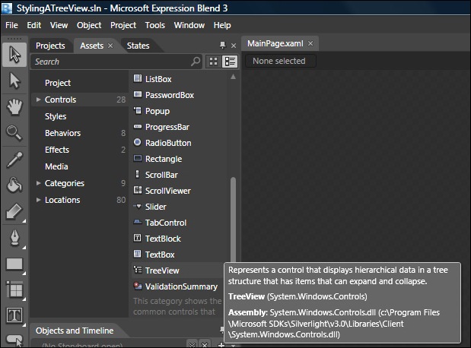Select the Styles category
This screenshot has height=348, width=471.
click(x=56, y=116)
